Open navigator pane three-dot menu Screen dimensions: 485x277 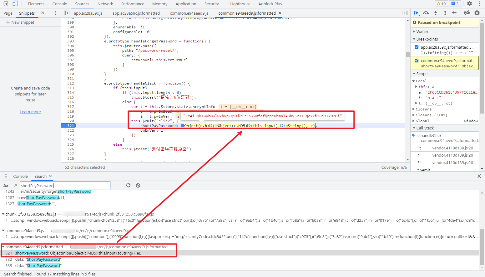point(55,13)
